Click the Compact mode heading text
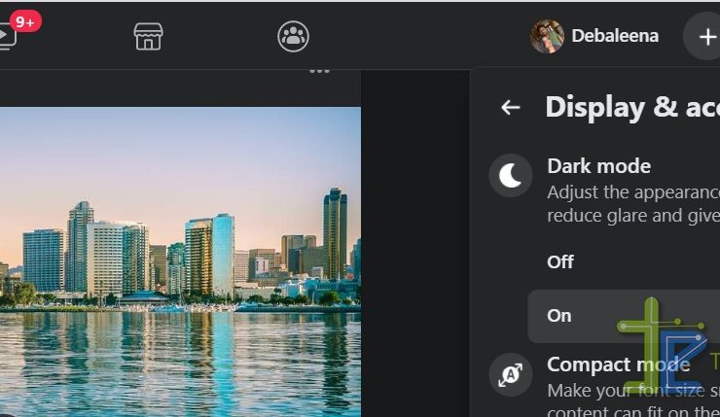The width and height of the screenshot is (720, 417). tap(618, 365)
